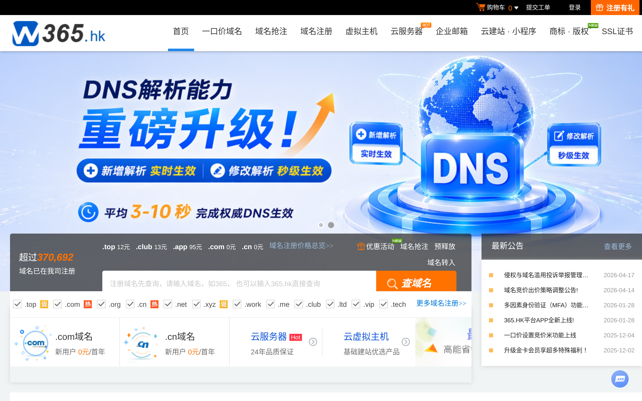Toggle the .xyz domain checkbox
The image size is (642, 401).
196,304
